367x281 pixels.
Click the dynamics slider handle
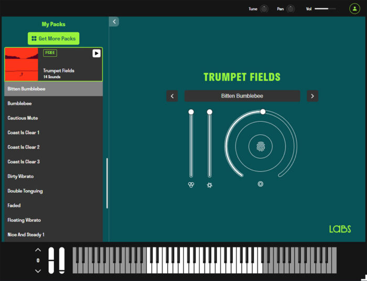pyautogui.click(x=210, y=112)
